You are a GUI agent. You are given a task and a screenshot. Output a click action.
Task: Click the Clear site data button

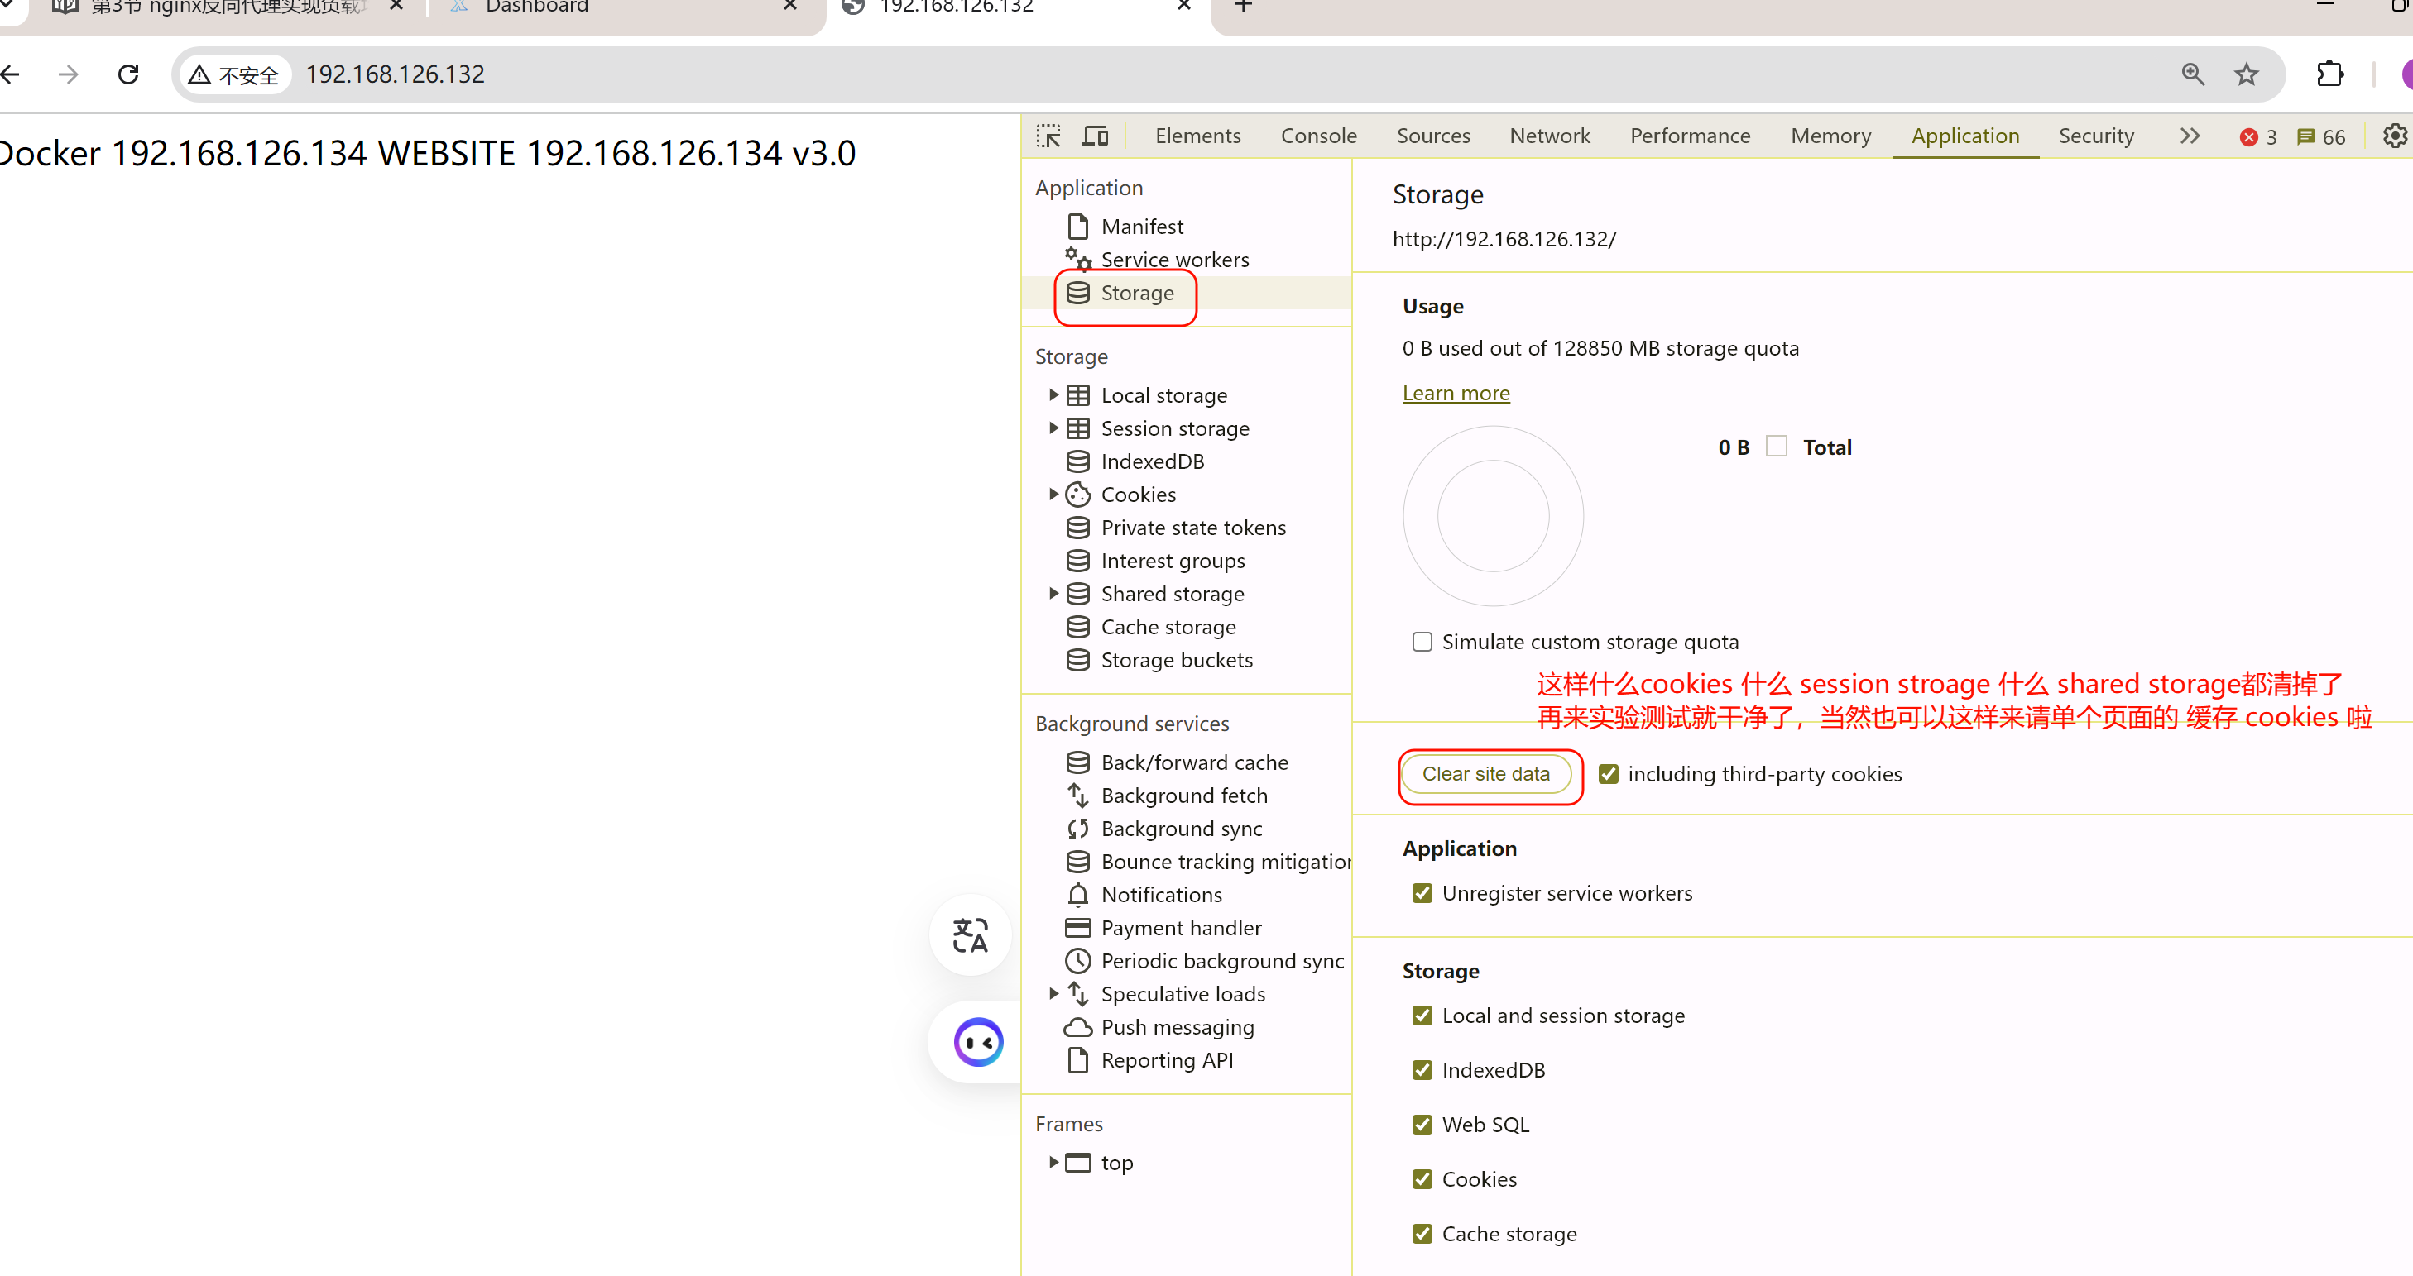tap(1486, 773)
